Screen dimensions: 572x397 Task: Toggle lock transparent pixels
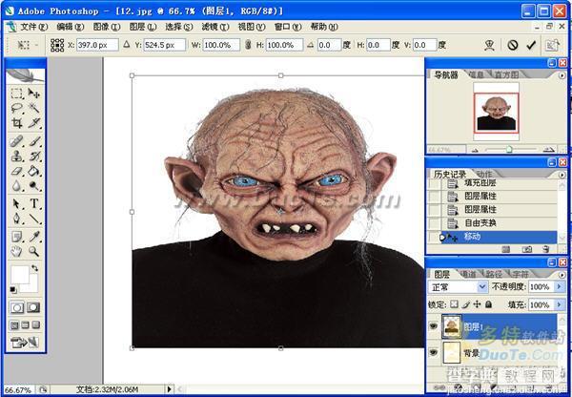tap(454, 304)
